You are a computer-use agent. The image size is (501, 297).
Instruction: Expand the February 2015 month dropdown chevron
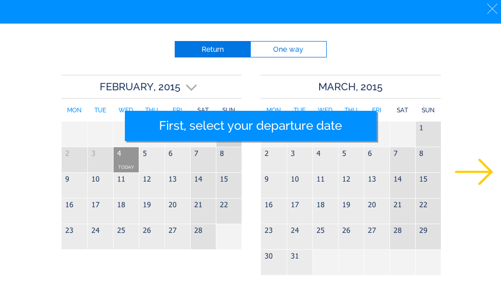[x=191, y=87]
